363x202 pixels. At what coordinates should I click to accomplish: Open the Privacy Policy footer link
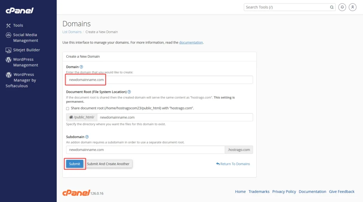click(x=284, y=192)
